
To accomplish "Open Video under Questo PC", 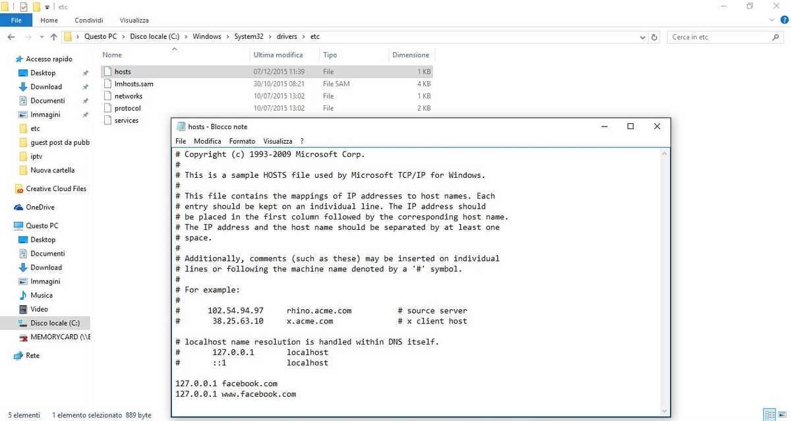I will point(39,309).
